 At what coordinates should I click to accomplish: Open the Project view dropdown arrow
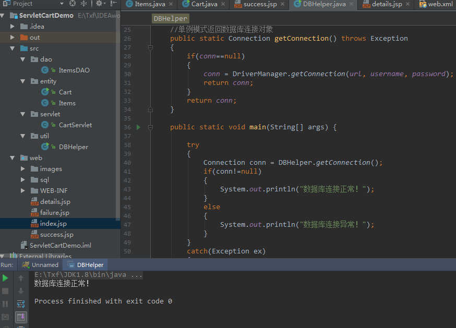click(x=62, y=4)
